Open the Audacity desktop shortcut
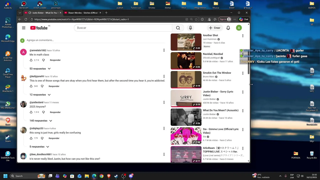 pos(8,5)
